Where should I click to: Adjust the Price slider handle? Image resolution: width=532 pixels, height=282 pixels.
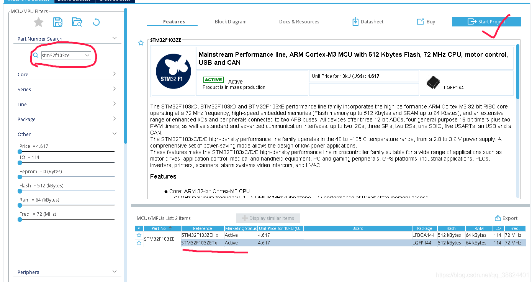20,152
